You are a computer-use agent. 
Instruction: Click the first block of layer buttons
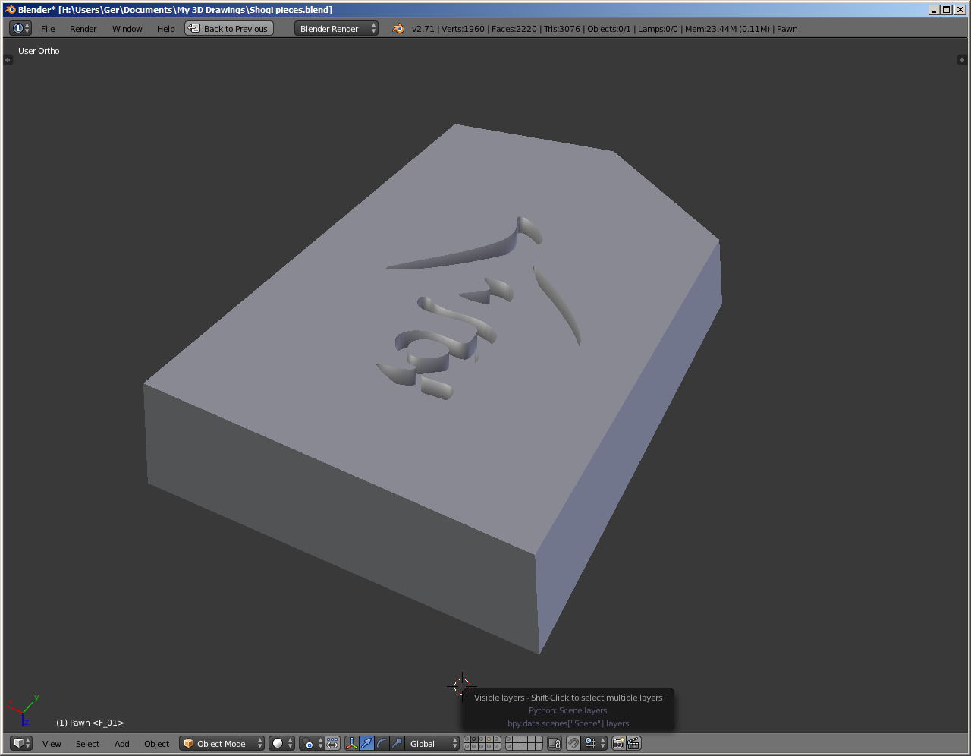coord(482,743)
